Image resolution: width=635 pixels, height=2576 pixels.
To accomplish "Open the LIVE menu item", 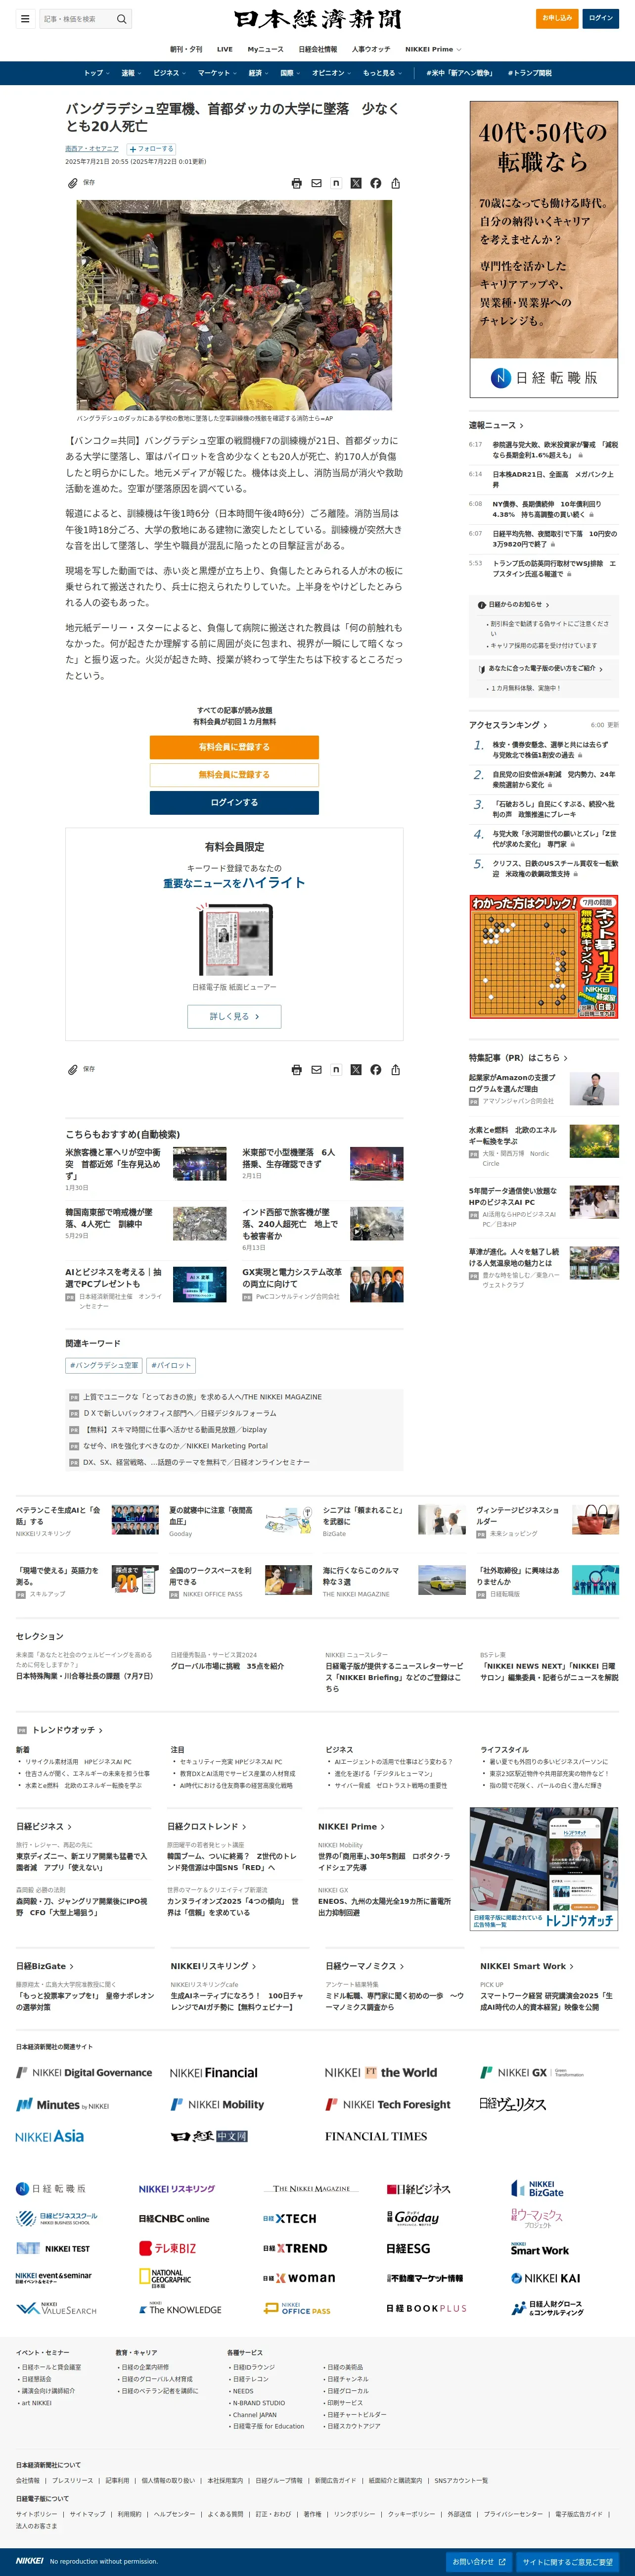I will (225, 49).
